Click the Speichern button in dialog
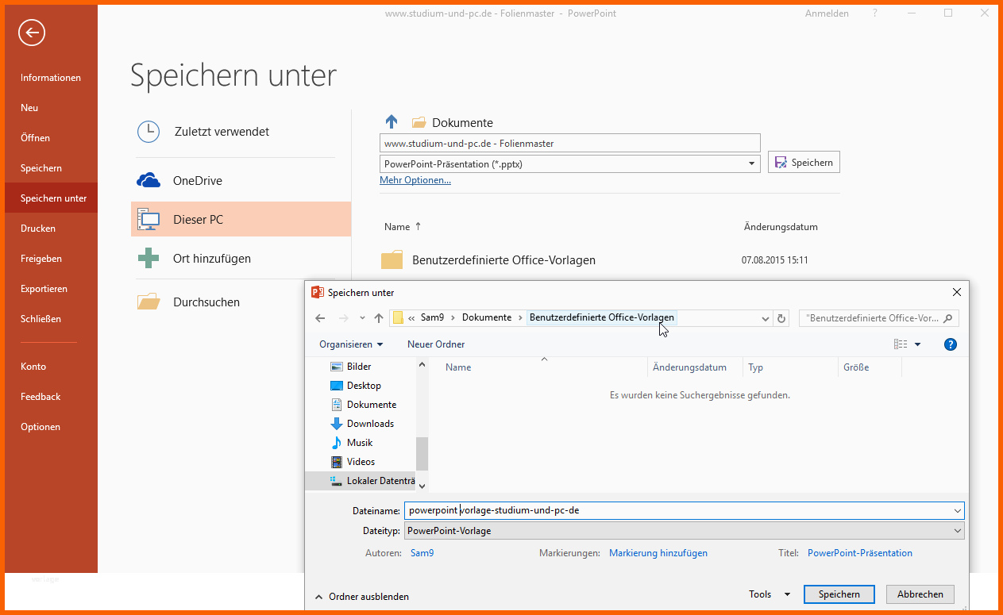Viewport: 1003px width, 615px height. pyautogui.click(x=839, y=594)
